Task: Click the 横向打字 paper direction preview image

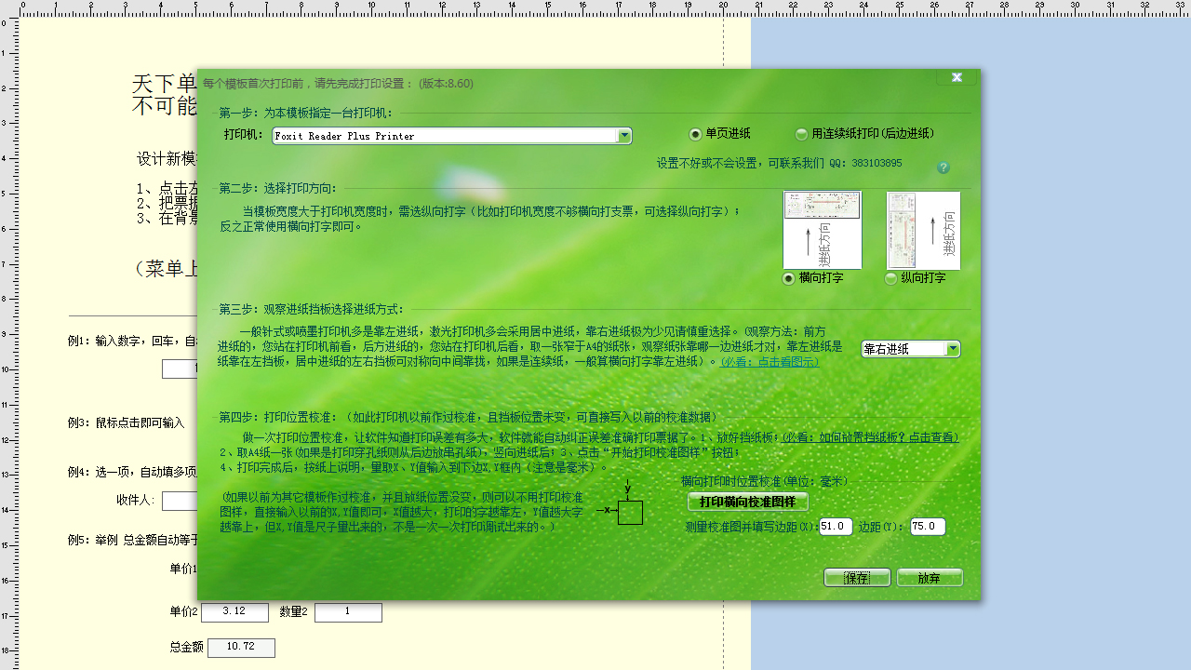Action: [x=823, y=230]
